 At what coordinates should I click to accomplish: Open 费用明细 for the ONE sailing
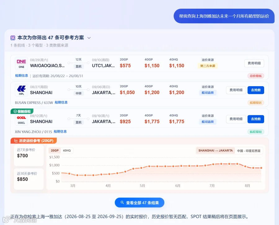click(x=254, y=63)
